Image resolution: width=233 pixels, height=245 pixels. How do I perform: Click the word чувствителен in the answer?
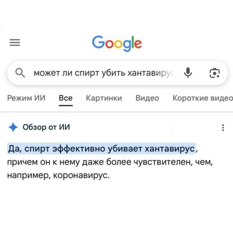pyautogui.click(x=163, y=162)
